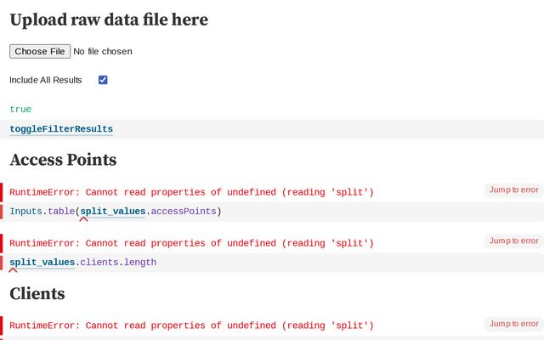Click the accessPoints property in the code
The width and height of the screenshot is (544, 340).
tap(183, 211)
